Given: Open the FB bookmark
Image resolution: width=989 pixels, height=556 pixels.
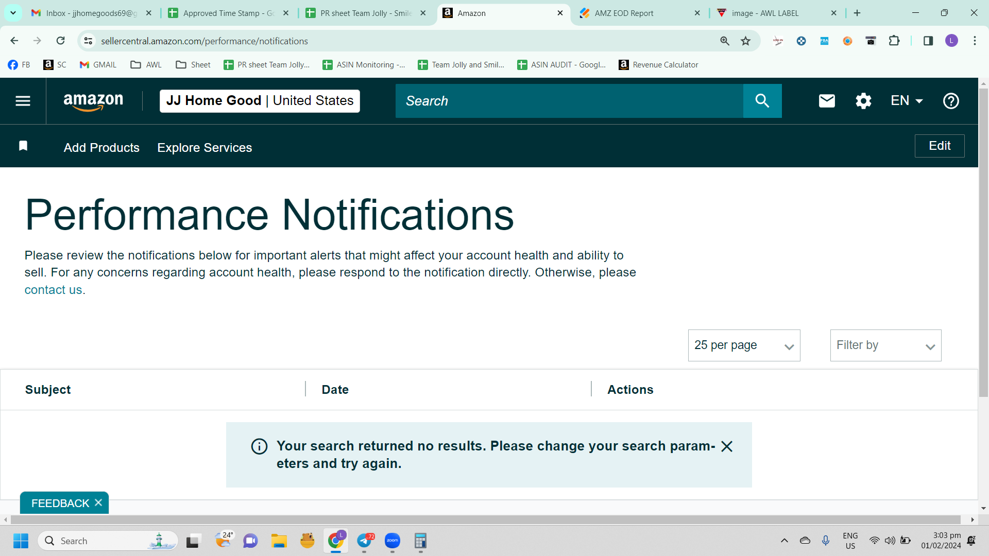Looking at the screenshot, I should [19, 65].
